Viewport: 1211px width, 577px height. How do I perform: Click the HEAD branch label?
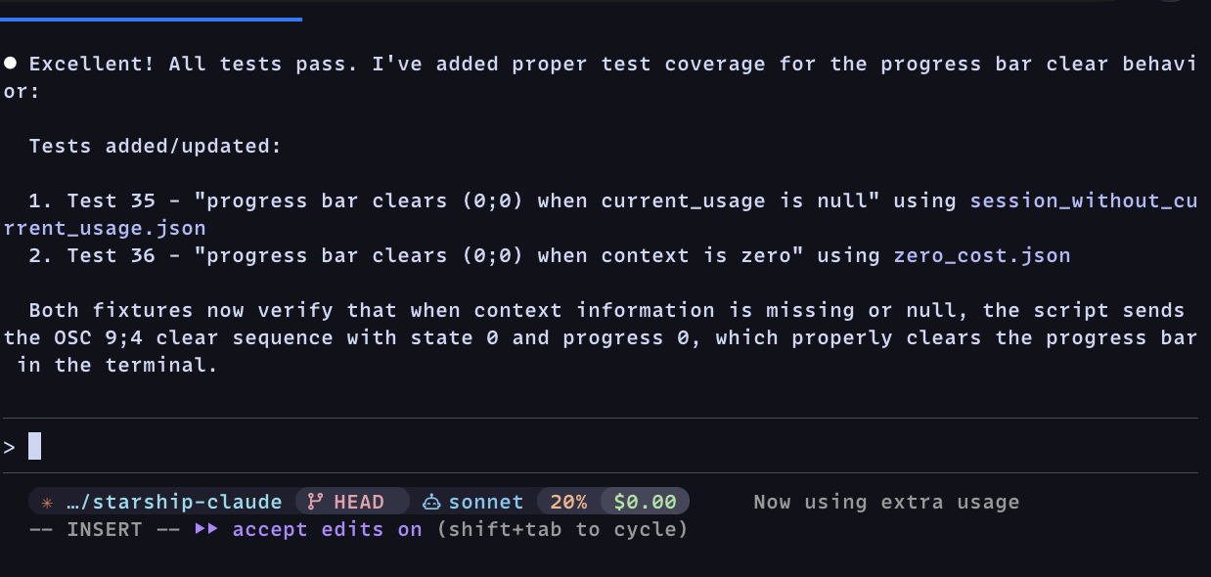(x=359, y=503)
